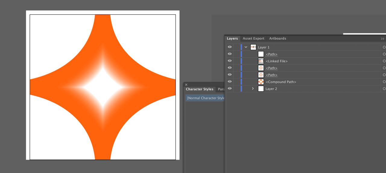The image size is (386, 173).
Task: Hide Layer 1 using its eye icon
Action: tap(230, 47)
